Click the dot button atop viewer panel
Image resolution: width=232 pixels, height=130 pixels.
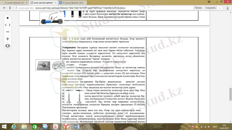(x=8, y=18)
